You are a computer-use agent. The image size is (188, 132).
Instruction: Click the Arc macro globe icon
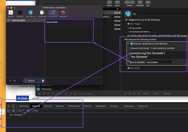tap(128, 14)
